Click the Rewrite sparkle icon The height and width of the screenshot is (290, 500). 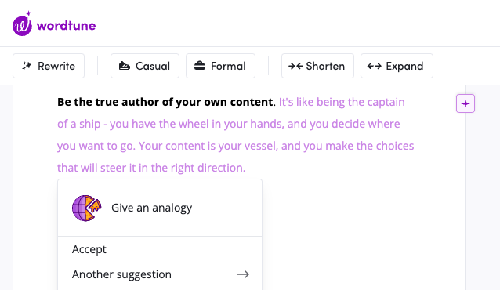click(27, 66)
